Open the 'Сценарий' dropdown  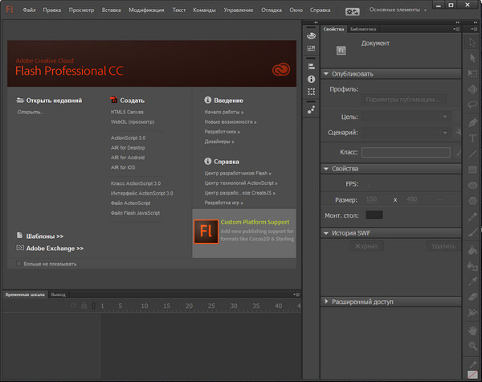406,133
